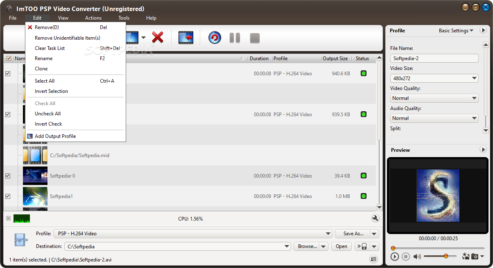Open the add file toolbar dropdown arrow
Viewport: 493px width, 268px height.
(143, 38)
